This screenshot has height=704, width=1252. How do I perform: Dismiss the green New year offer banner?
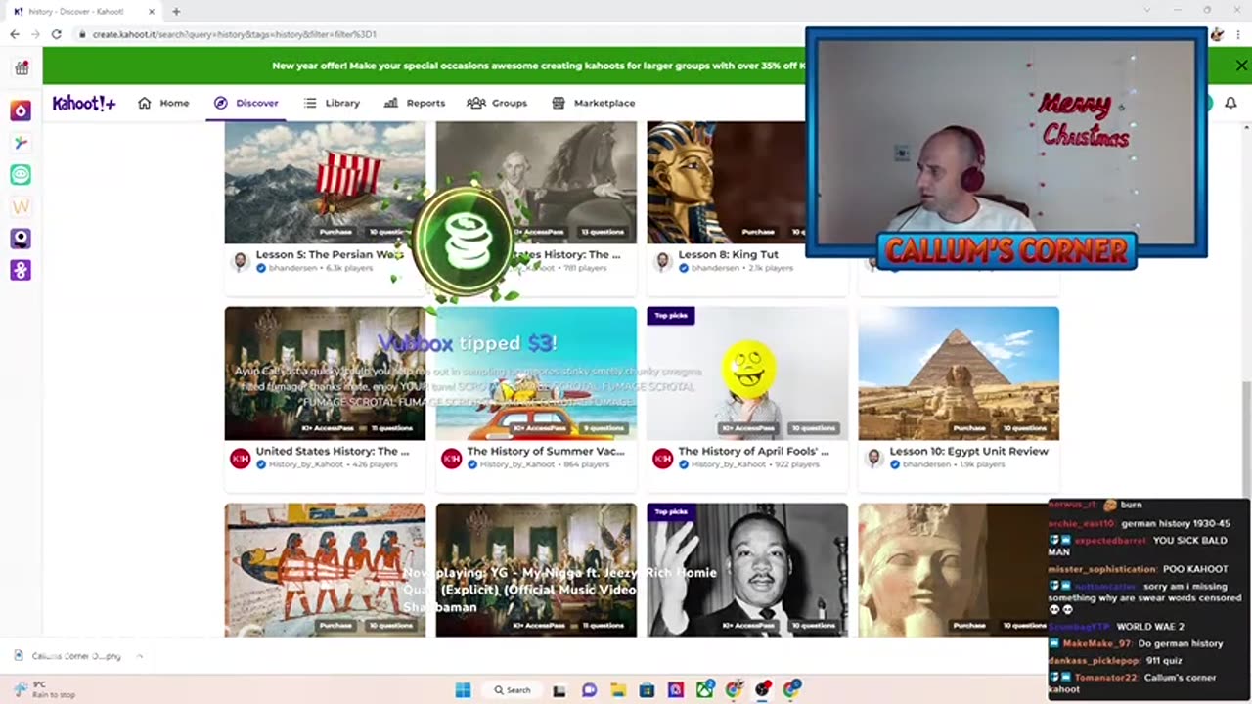point(1241,66)
